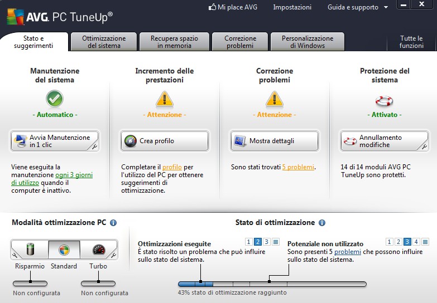Click the Risparmio Non configurata slider bar
The height and width of the screenshot is (303, 437).
click(x=30, y=284)
